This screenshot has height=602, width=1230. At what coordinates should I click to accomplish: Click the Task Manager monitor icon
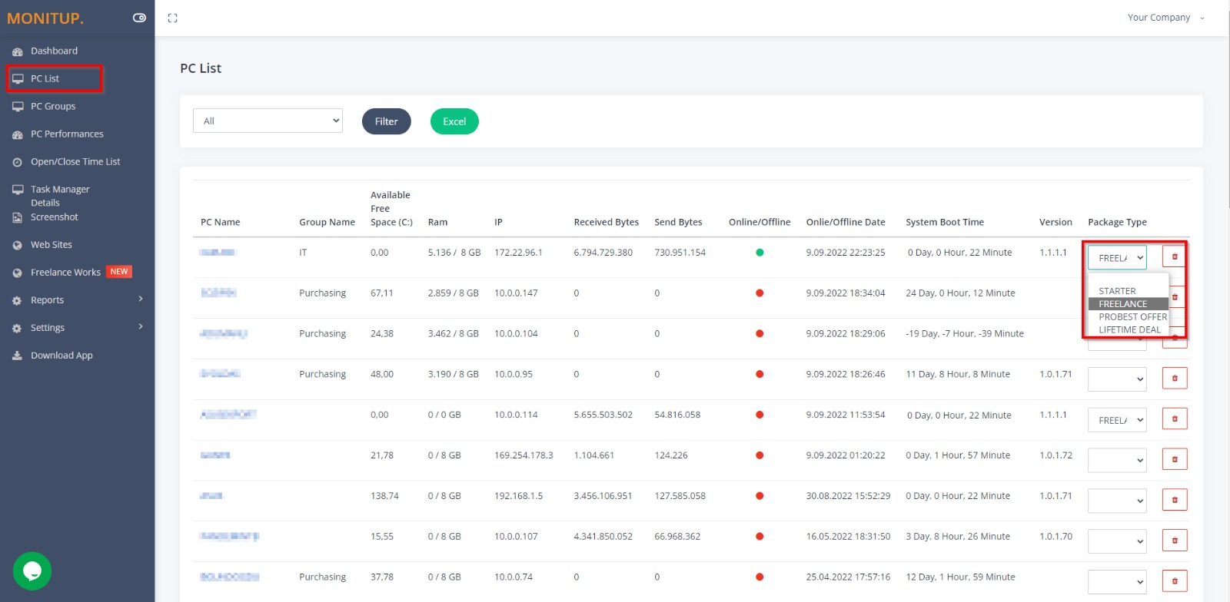(x=17, y=190)
